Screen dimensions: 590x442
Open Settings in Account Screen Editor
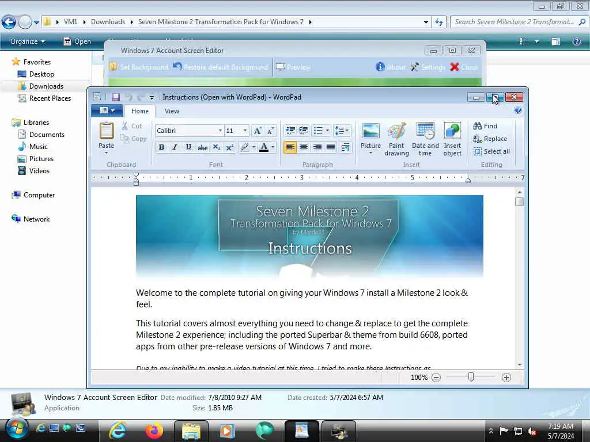point(428,67)
